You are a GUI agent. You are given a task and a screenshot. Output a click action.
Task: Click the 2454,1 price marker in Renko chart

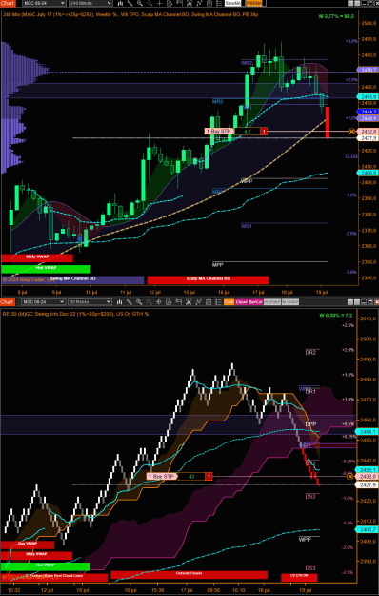click(x=367, y=432)
